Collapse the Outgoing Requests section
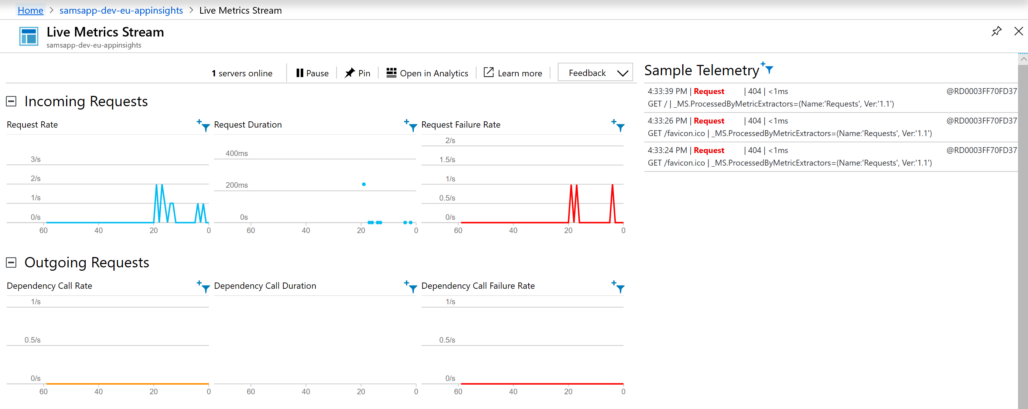Screen dimensions: 1028x409 click(11, 263)
